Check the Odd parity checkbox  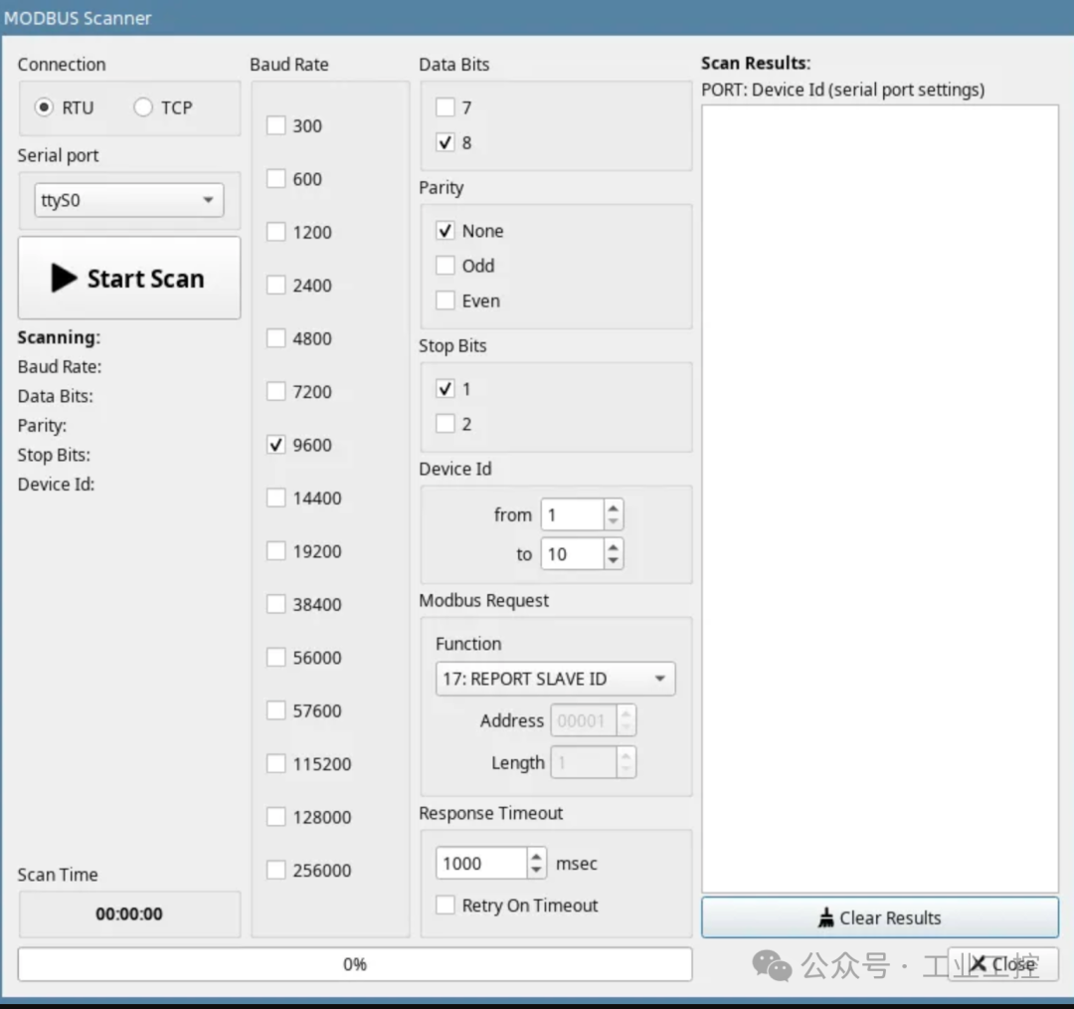coord(446,266)
